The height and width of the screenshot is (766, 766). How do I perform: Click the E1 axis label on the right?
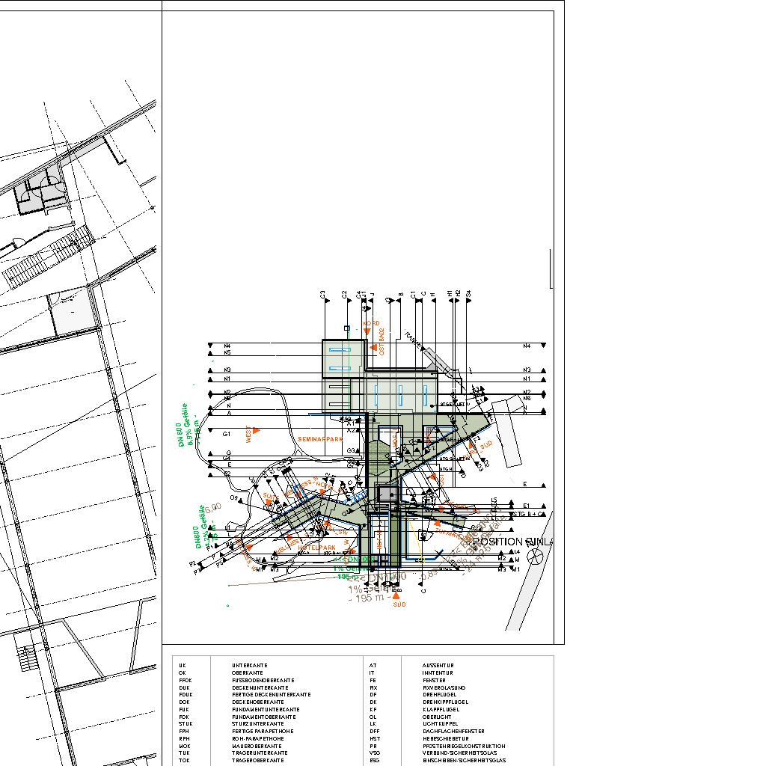[x=527, y=506]
